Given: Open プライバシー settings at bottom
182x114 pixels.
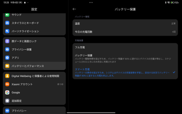Looking at the screenshot, I should point(34,111).
